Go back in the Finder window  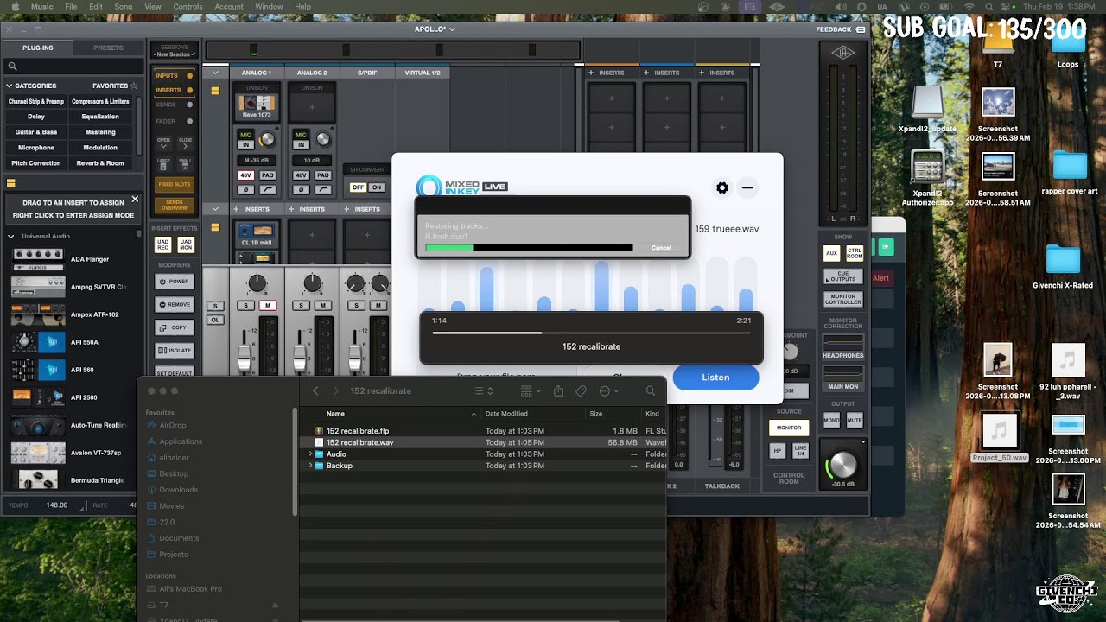[x=315, y=391]
